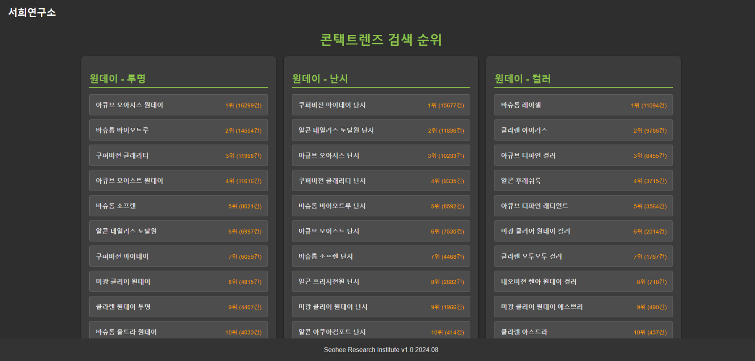Screen dimensions: 755x361
Task: Click the 서희연구소 site logo text
Action: coord(32,12)
